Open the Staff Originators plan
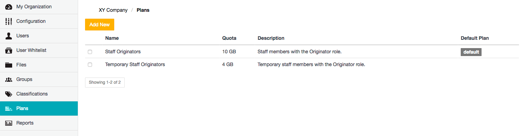The image size is (526, 136). click(123, 52)
